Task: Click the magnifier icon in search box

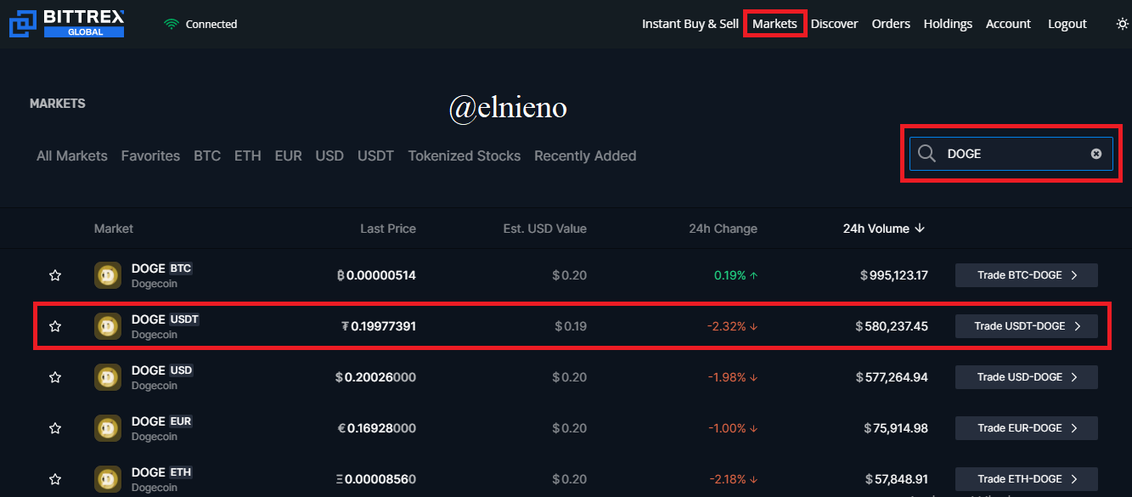Action: click(x=927, y=154)
